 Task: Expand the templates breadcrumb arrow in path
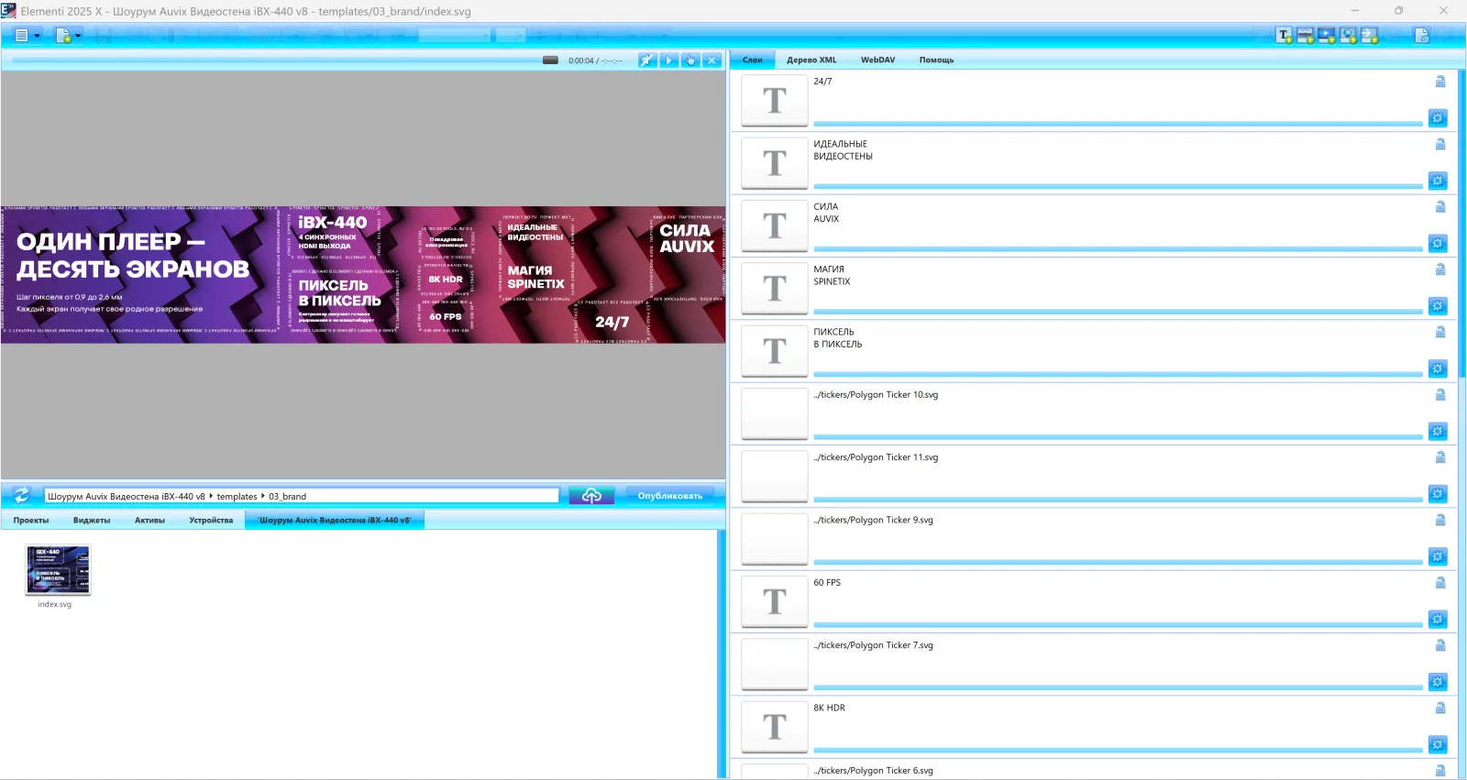click(212, 496)
